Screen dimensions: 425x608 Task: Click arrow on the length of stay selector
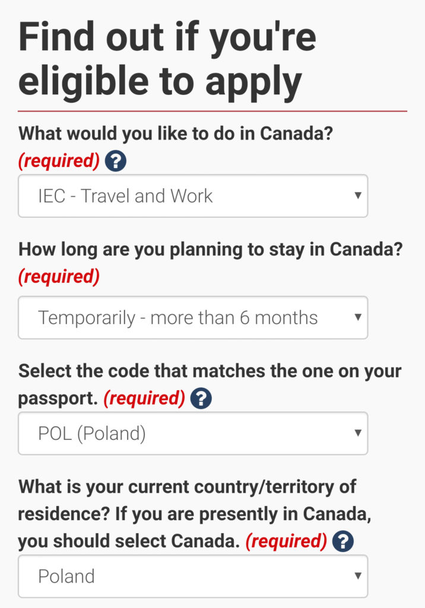pos(357,317)
